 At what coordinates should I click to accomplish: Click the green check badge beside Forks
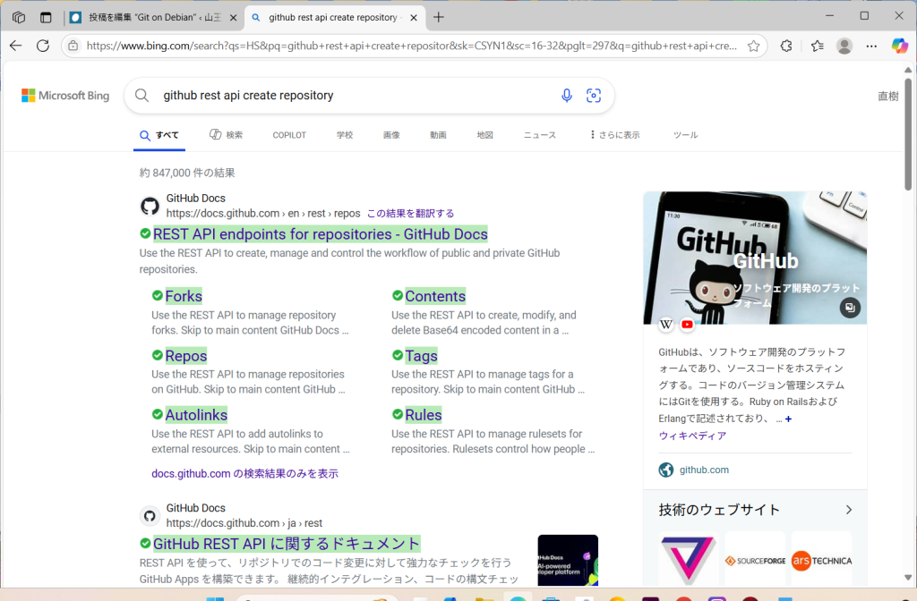tap(158, 295)
